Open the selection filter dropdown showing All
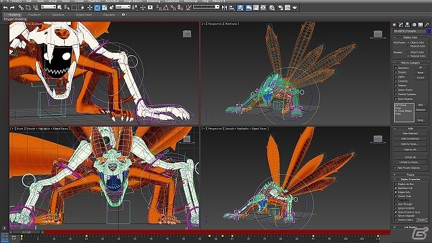 coord(48,7)
